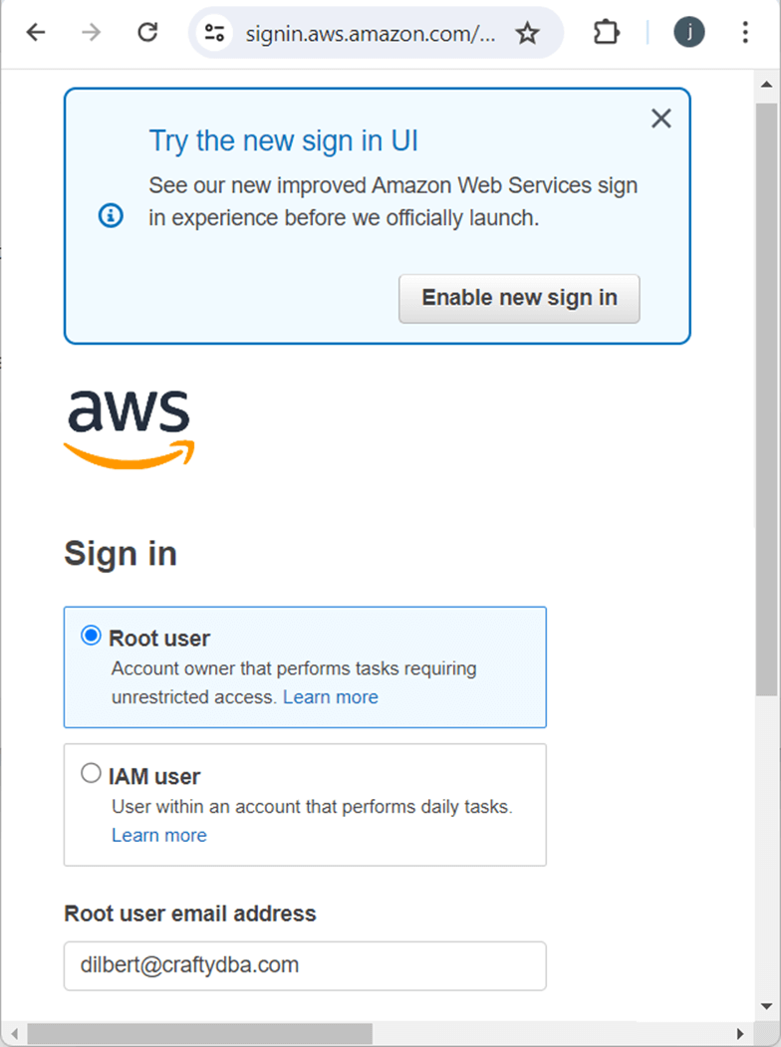Open Learn more under IAM user
Image resolution: width=781 pixels, height=1047 pixels.
point(158,835)
